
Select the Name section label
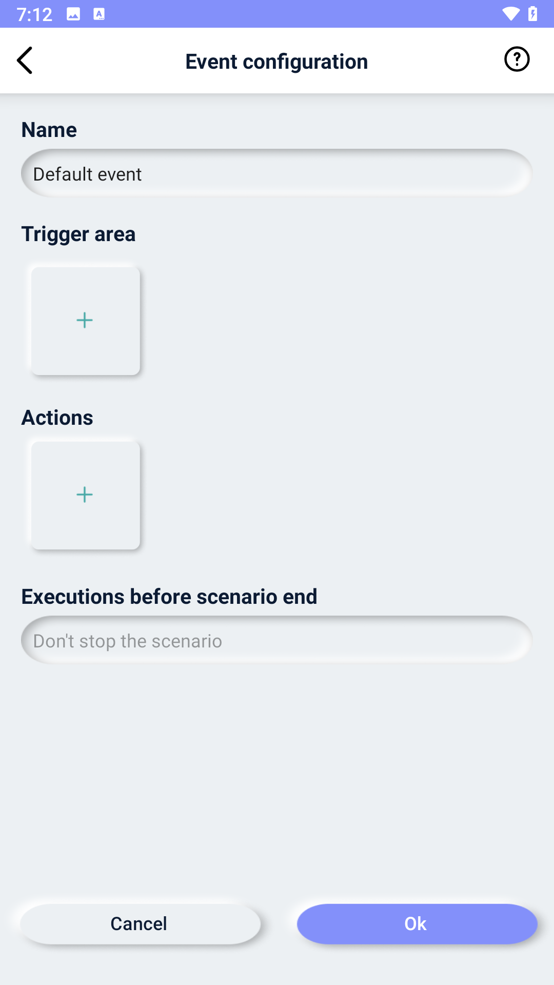[48, 129]
